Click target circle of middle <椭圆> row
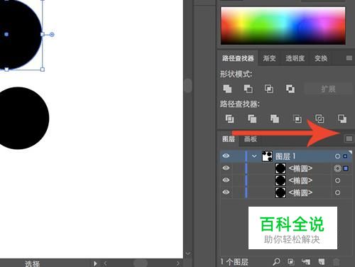355x267 pixels. pyautogui.click(x=337, y=180)
